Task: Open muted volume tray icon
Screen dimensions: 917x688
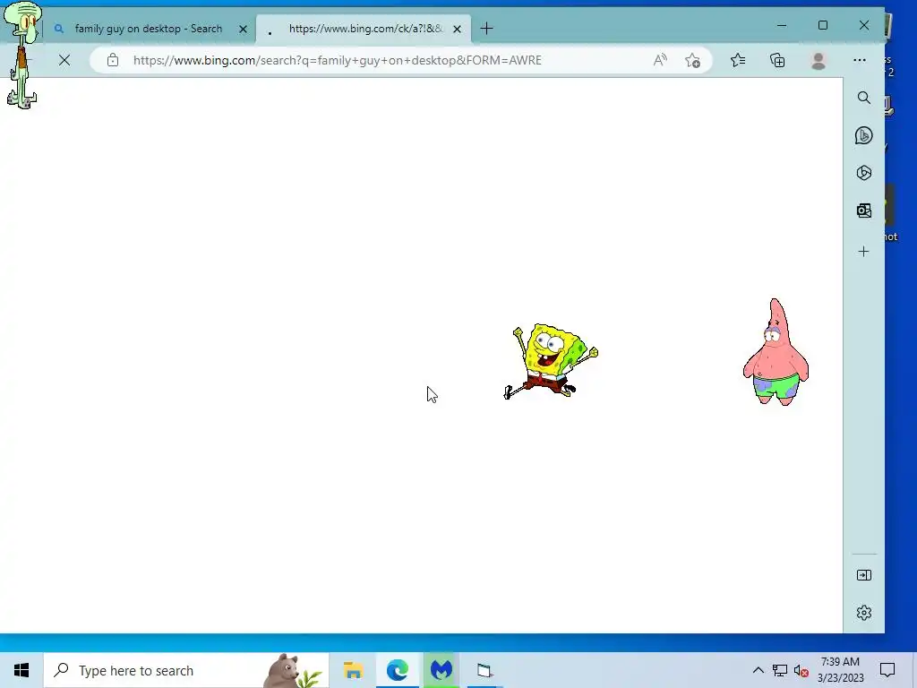Action: pos(801,670)
